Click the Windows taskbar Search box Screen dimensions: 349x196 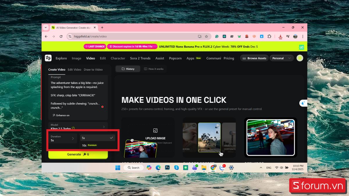tap(133, 168)
